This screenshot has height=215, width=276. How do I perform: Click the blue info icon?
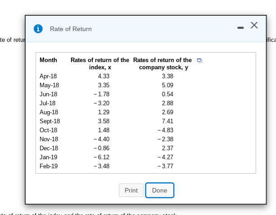point(39,29)
